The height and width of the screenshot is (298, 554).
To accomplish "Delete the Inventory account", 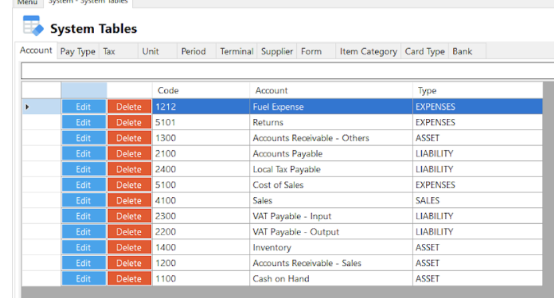I will pos(129,247).
